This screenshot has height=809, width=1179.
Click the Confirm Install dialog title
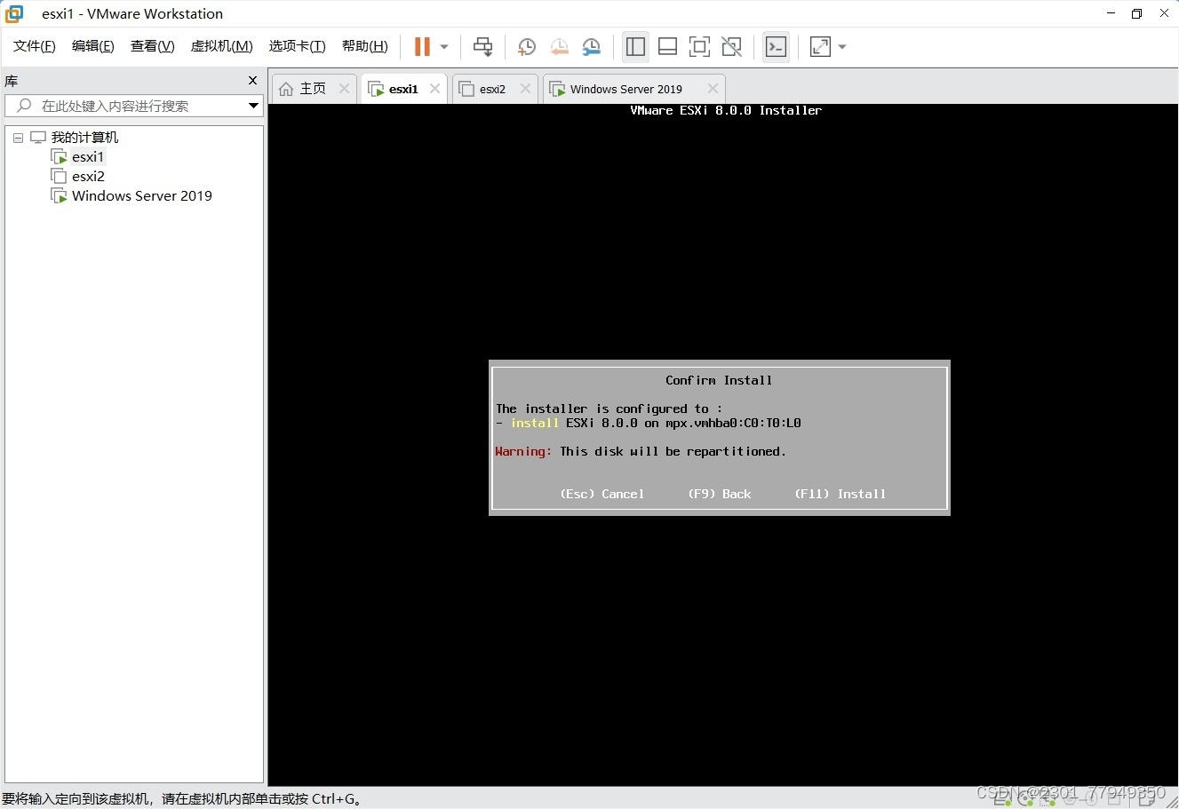(719, 380)
